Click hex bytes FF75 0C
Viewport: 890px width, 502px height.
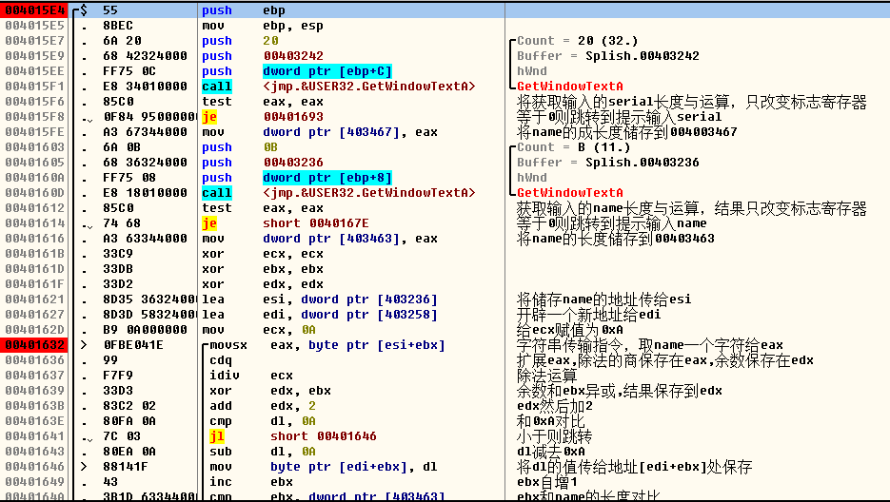pyautogui.click(x=129, y=71)
